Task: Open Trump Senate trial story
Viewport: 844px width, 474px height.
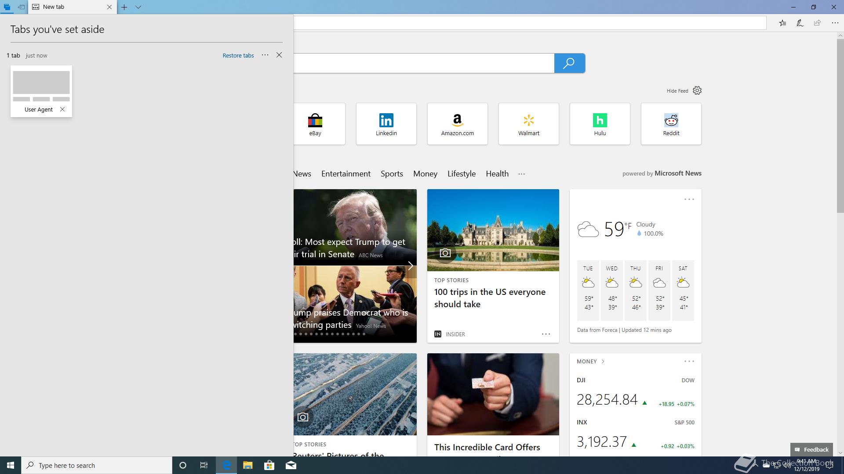Action: pos(355,227)
